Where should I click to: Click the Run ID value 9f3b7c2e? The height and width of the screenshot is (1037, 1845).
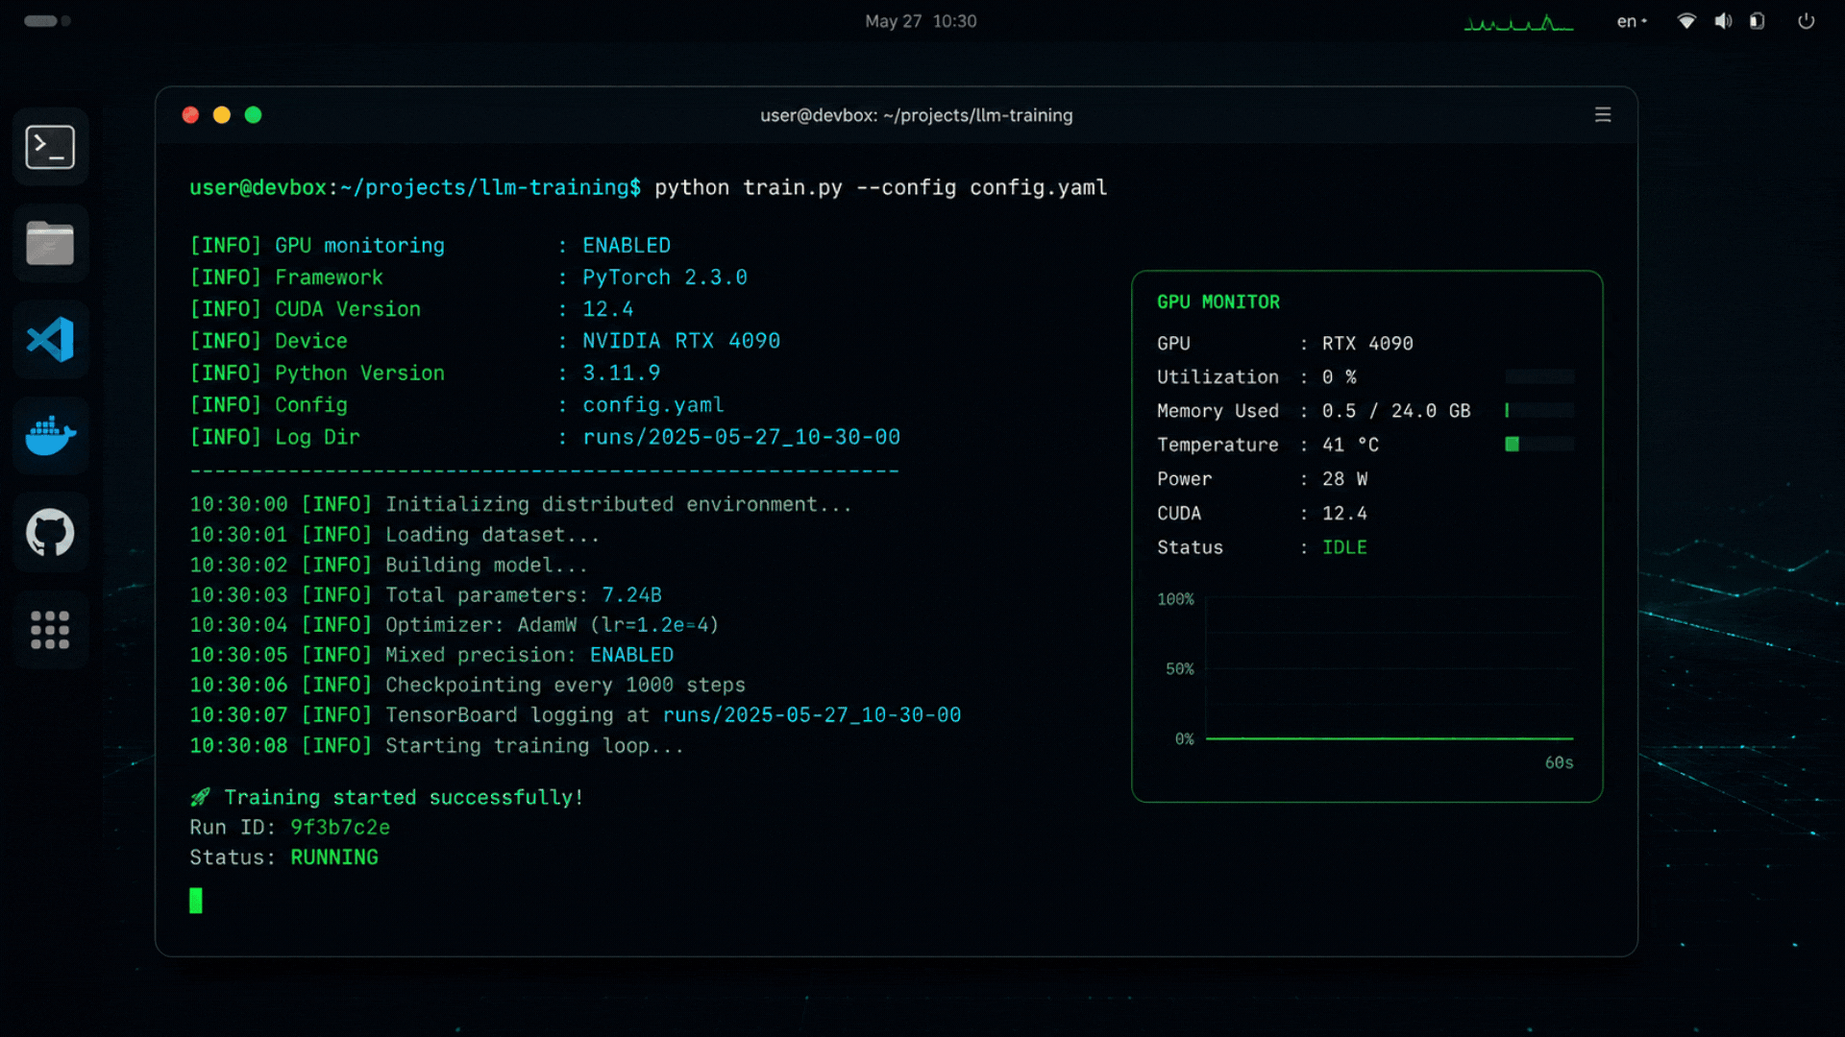340,827
